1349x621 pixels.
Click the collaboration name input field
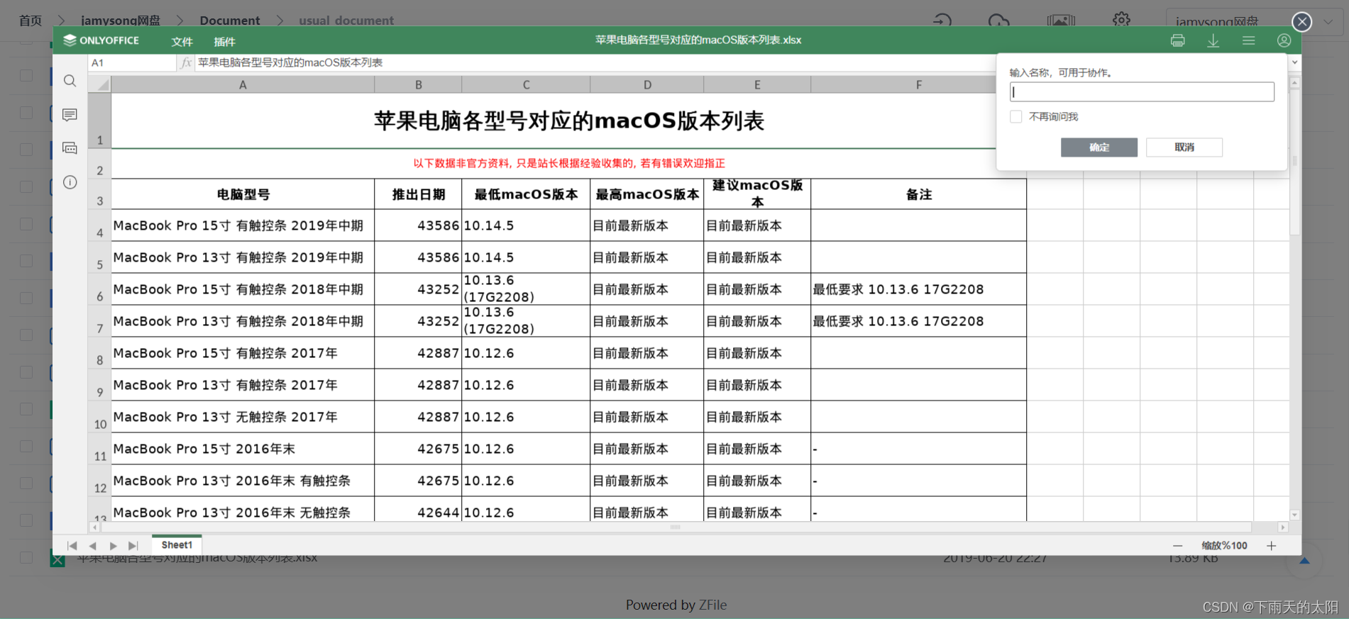click(x=1142, y=91)
